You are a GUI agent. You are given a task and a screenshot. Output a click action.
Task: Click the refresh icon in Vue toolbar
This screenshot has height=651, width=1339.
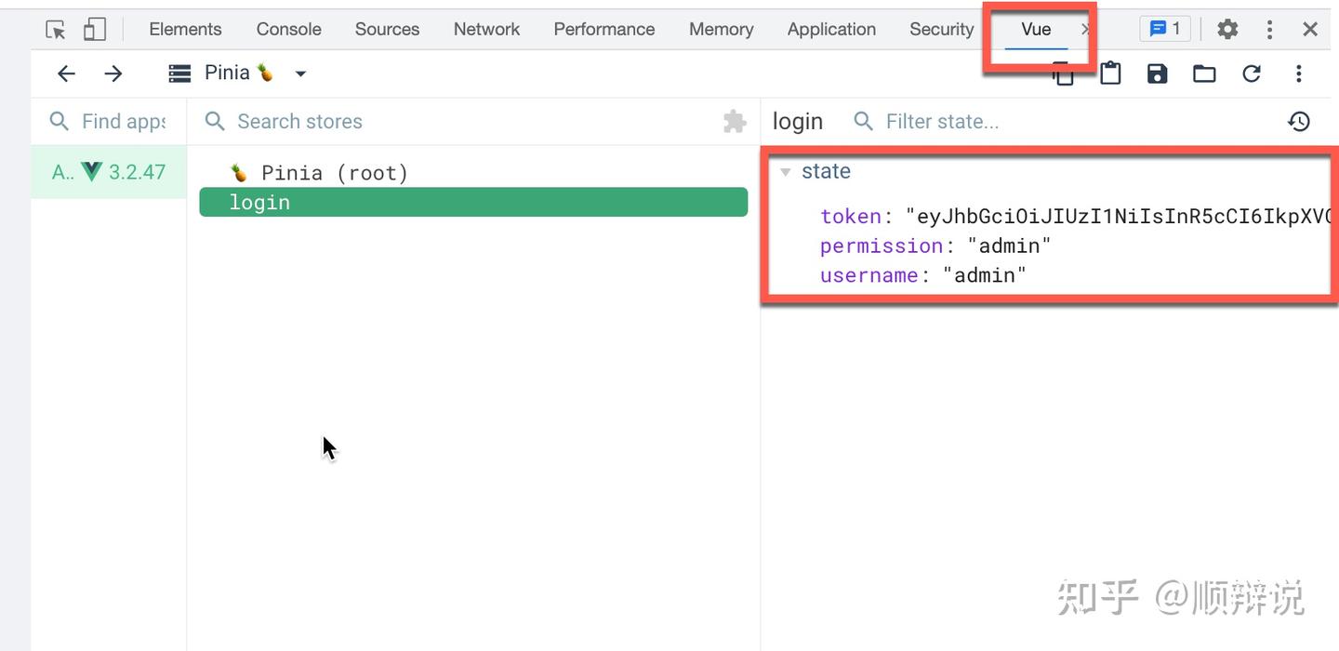(1252, 73)
